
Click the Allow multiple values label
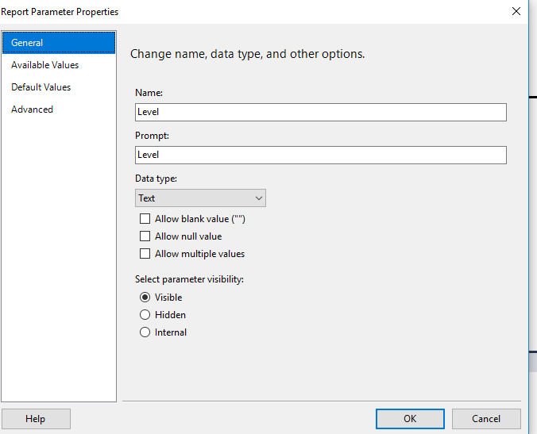[199, 254]
